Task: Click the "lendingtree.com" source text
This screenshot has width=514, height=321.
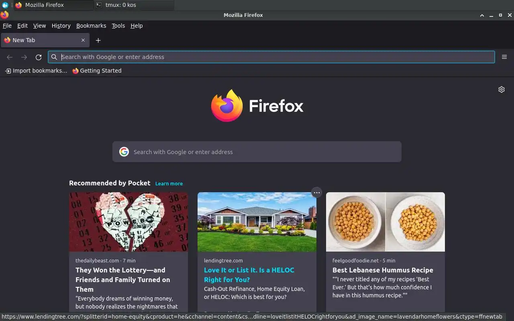Action: (223, 260)
